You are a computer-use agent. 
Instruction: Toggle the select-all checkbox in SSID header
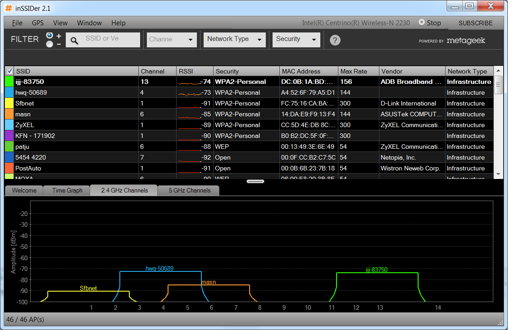click(9, 71)
